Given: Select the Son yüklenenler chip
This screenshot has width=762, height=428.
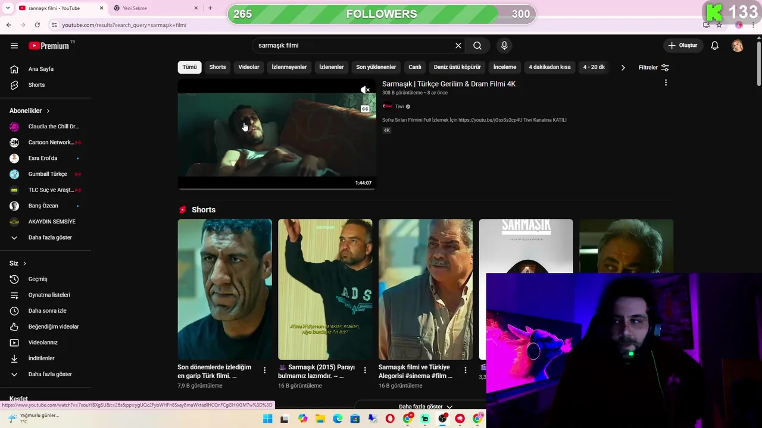Looking at the screenshot, I should point(376,67).
